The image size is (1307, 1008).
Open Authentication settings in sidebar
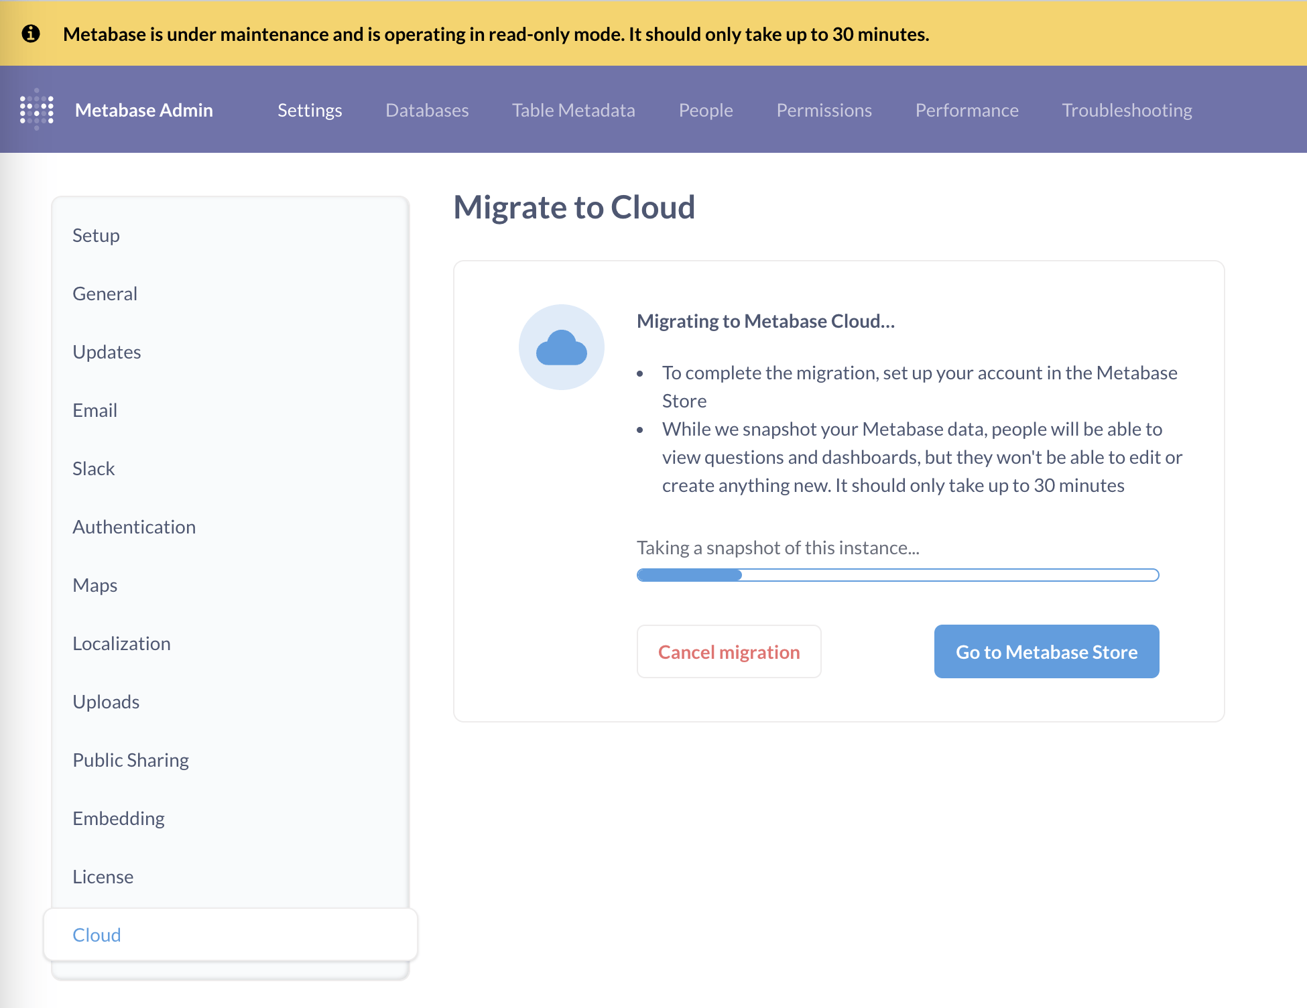click(x=134, y=527)
